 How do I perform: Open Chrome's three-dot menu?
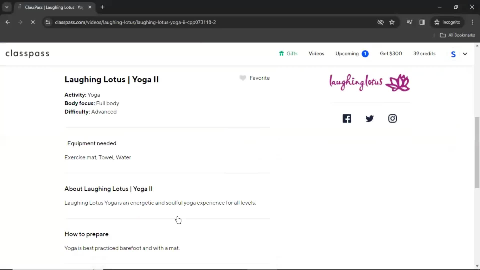(472, 22)
